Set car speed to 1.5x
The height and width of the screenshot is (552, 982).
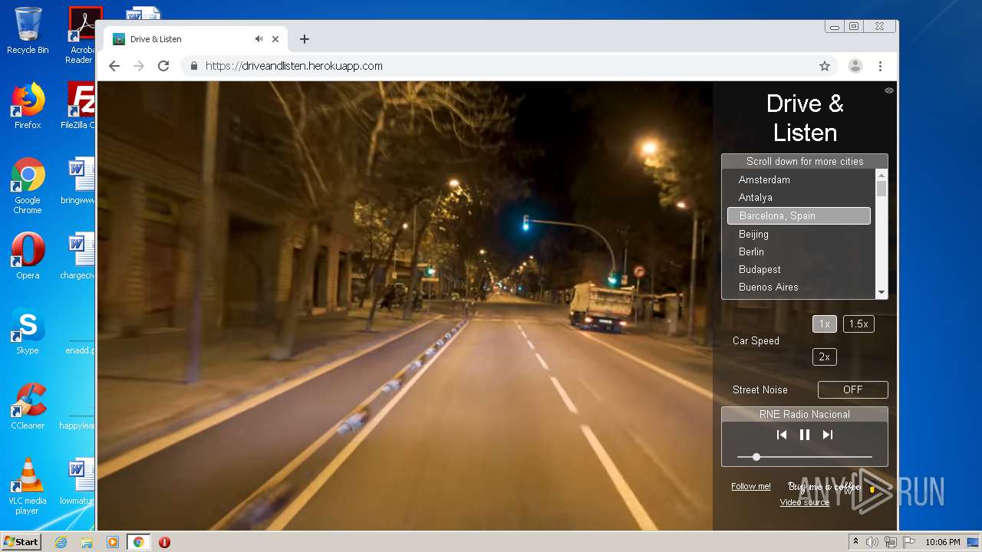[858, 324]
